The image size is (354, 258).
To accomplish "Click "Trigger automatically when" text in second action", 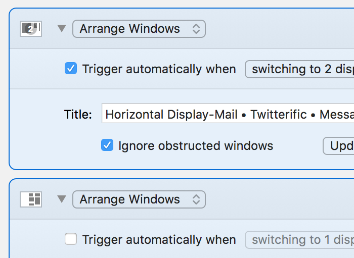I will pos(159,240).
